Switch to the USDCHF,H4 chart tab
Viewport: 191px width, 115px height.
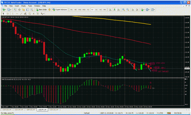[19, 110]
